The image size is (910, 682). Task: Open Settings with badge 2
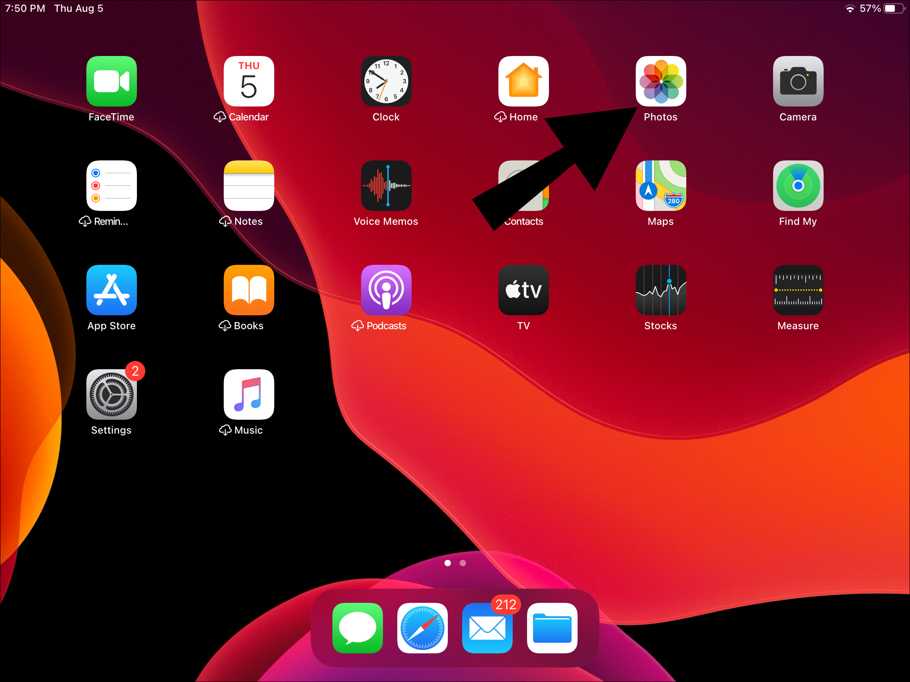111,394
